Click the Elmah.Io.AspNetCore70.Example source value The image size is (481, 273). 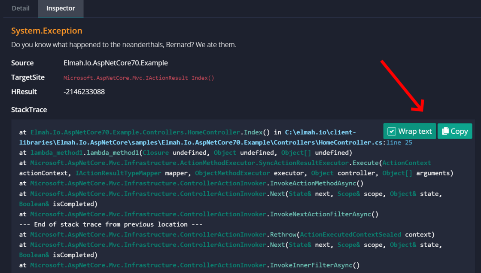click(x=116, y=63)
